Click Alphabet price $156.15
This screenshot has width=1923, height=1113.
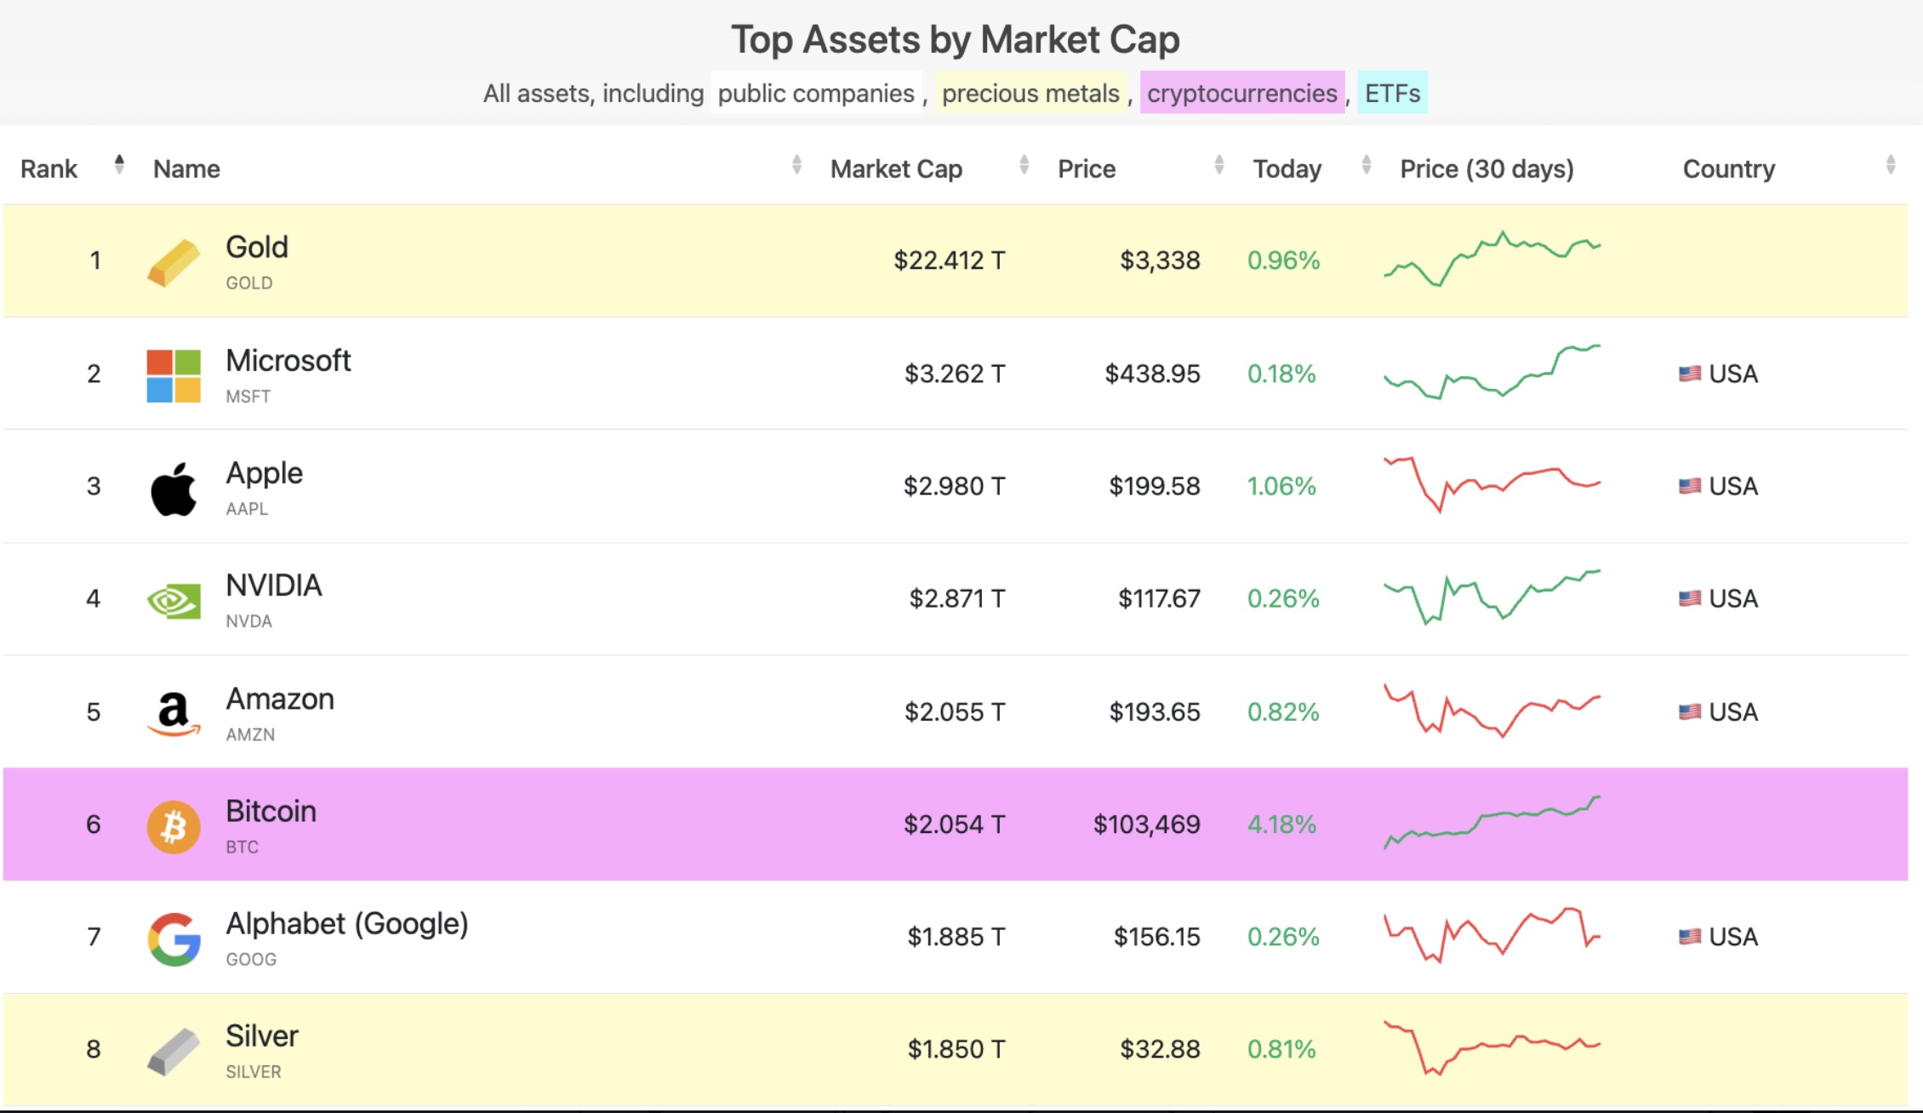tap(1157, 936)
